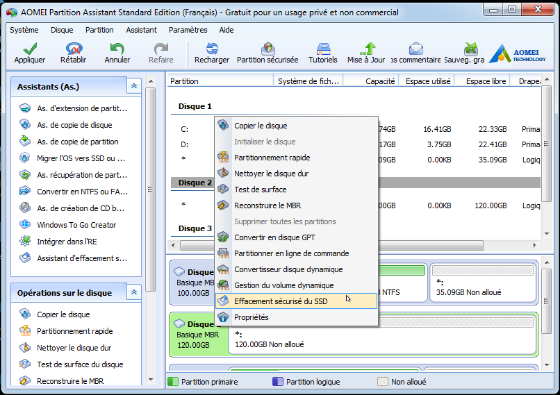Image resolution: width=560 pixels, height=395 pixels.
Task: Select Partitionner en ligne de commande
Action: pos(297,253)
